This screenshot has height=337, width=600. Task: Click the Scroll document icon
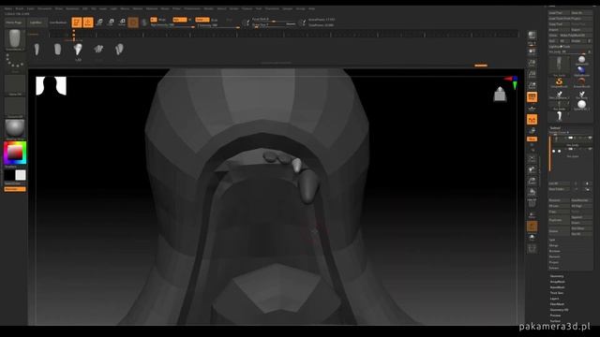[x=532, y=51]
